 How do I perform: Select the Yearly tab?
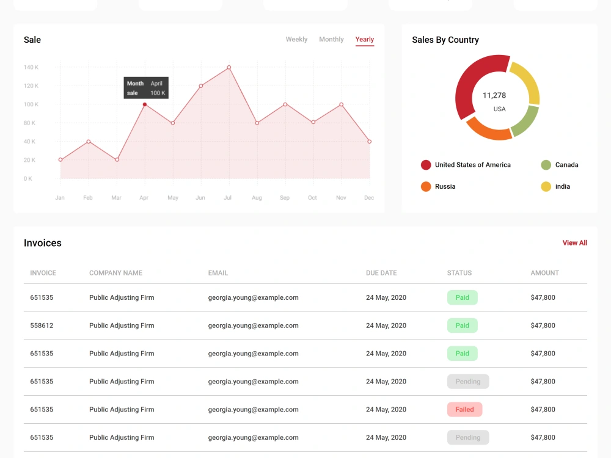point(364,39)
